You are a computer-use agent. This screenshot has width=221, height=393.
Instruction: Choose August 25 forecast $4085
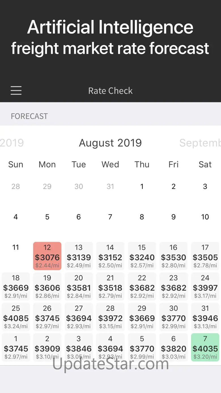16,317
